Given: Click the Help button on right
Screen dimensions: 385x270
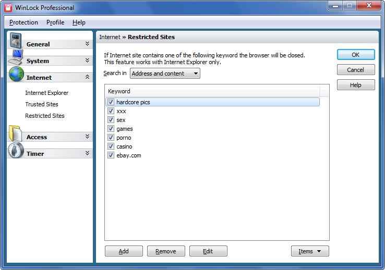Looking at the screenshot, I should click(x=356, y=85).
